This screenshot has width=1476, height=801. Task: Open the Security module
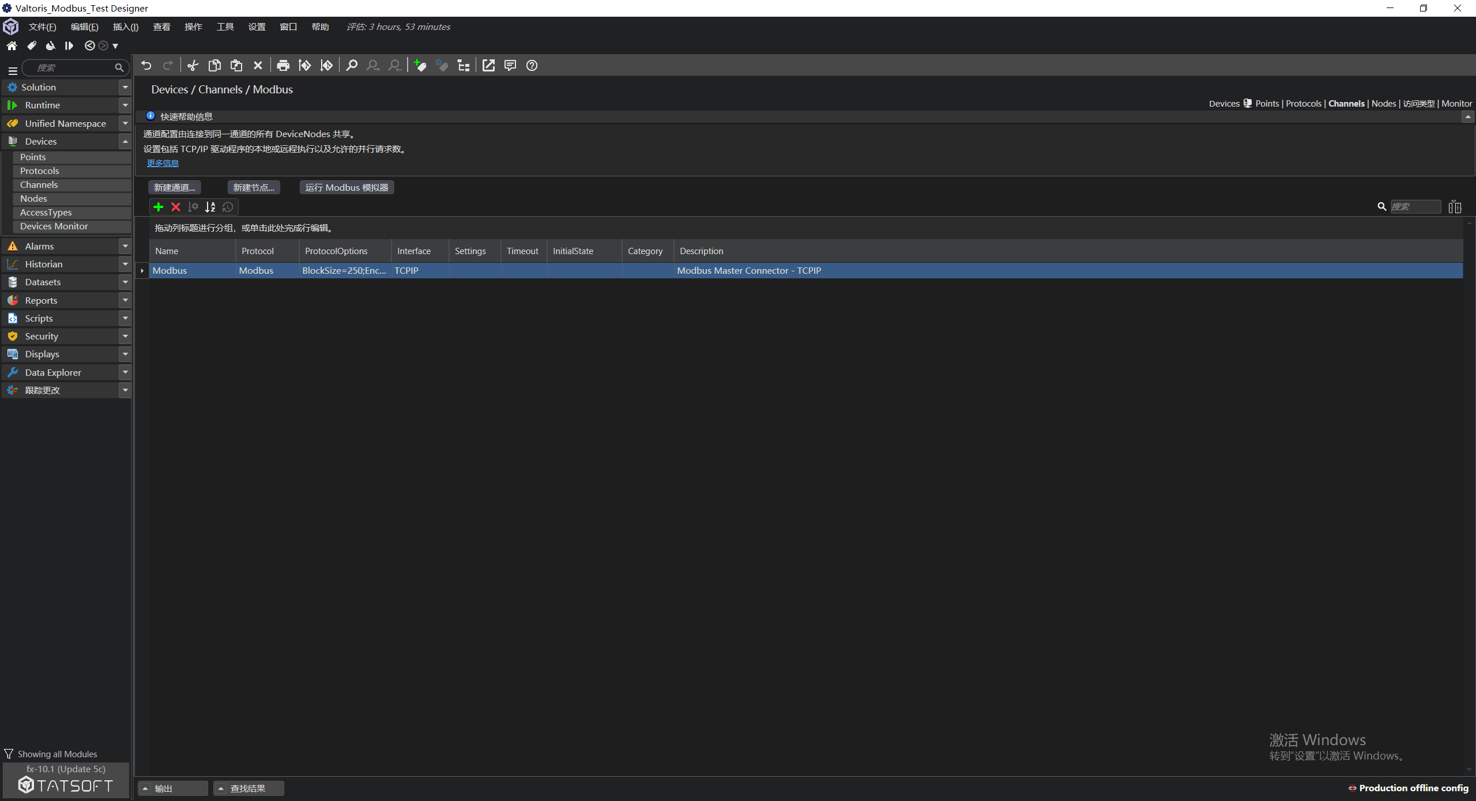[x=60, y=337]
